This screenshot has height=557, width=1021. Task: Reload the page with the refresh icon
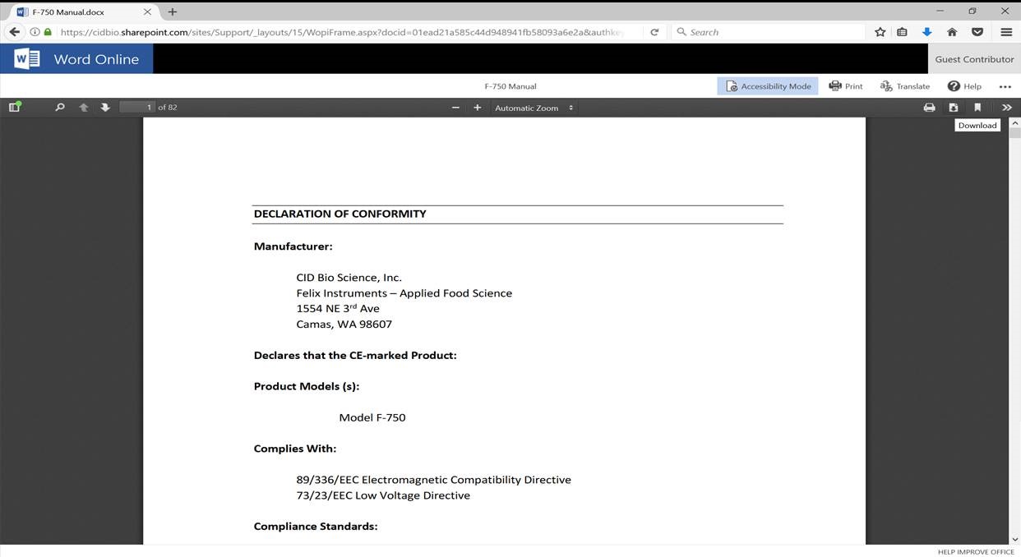tap(654, 32)
